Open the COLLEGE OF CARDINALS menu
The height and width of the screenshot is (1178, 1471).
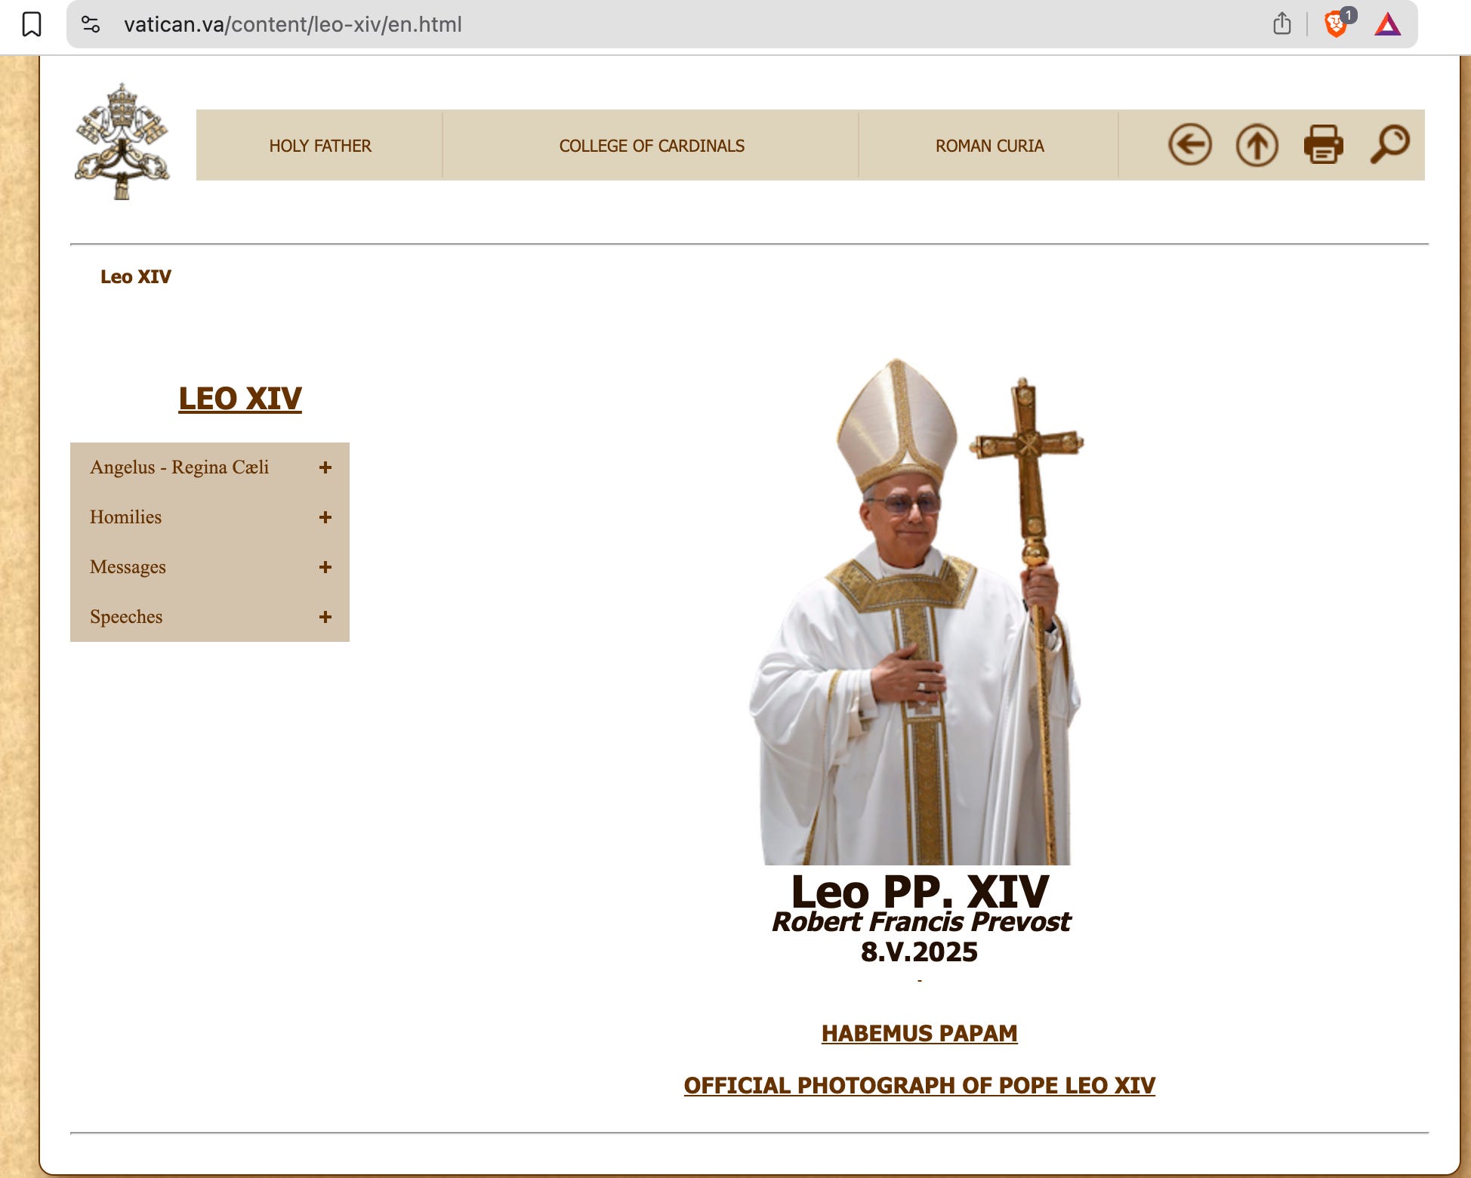click(x=652, y=146)
